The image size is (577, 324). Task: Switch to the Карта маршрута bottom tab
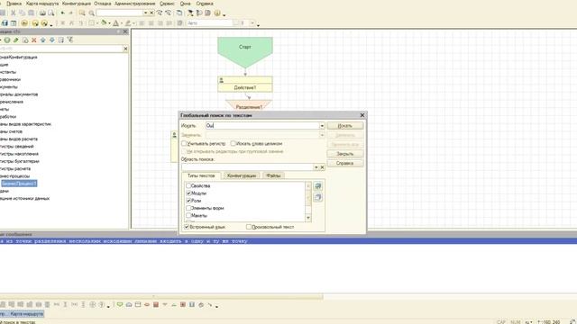[x=26, y=314]
